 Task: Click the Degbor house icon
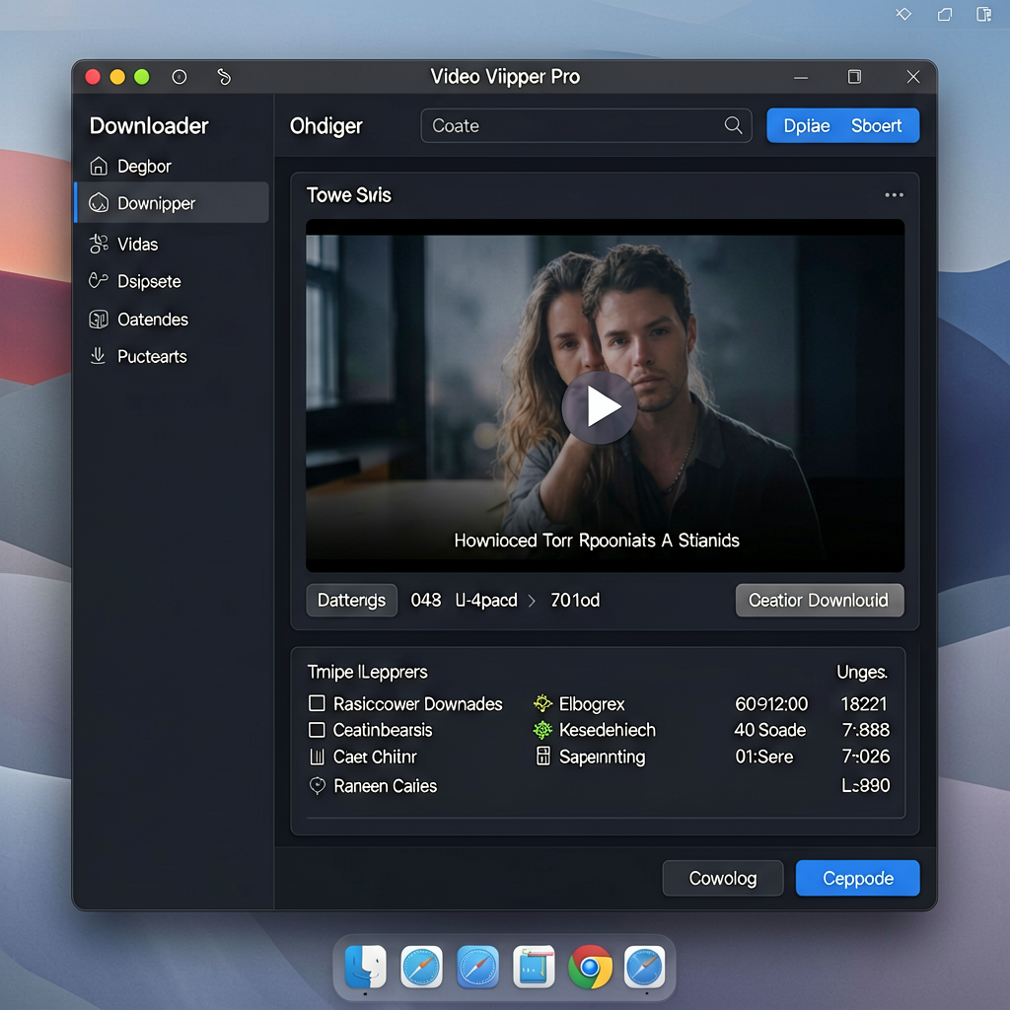click(x=99, y=166)
